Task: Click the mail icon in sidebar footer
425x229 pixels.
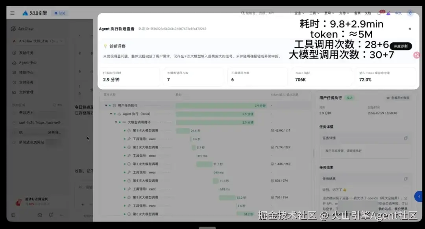Action: pyautogui.click(x=40, y=215)
